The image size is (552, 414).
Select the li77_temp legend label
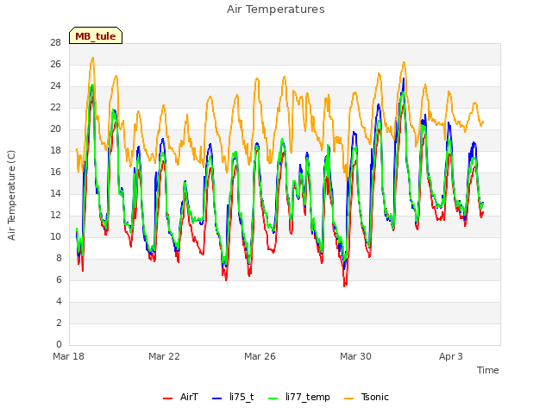tap(308, 397)
